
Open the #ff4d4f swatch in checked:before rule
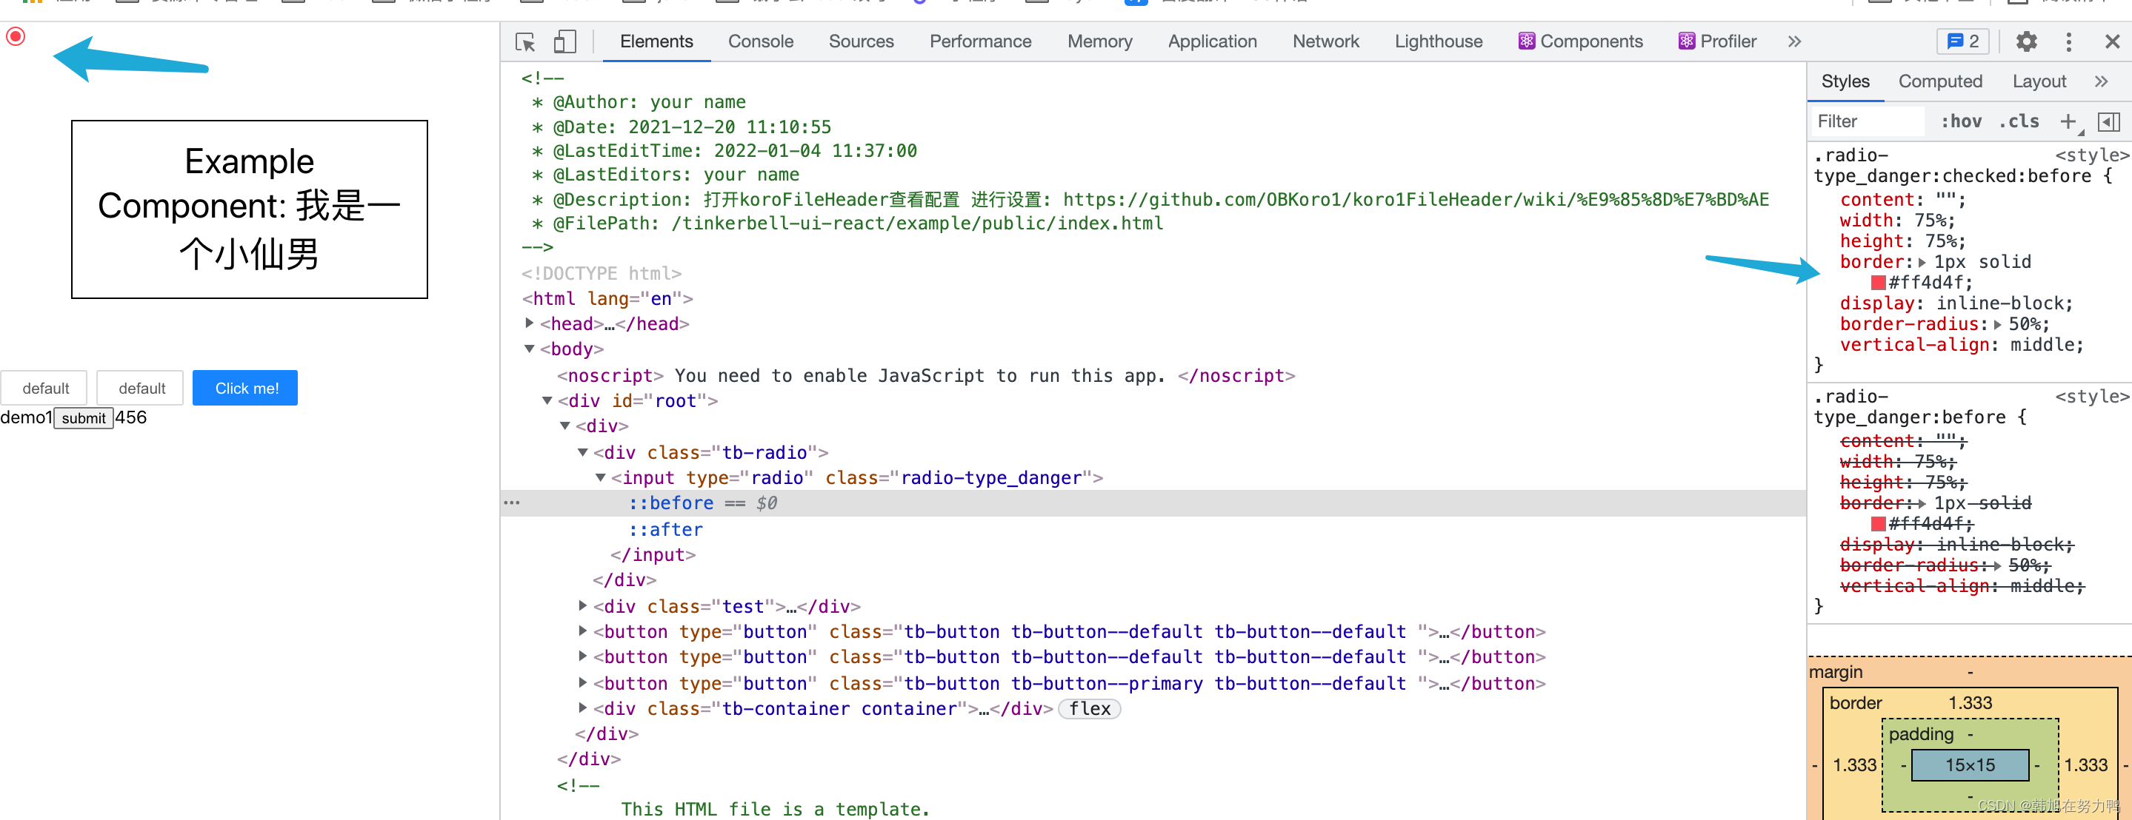point(1878,283)
